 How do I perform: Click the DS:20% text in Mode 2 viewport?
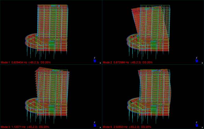tap(147, 63)
